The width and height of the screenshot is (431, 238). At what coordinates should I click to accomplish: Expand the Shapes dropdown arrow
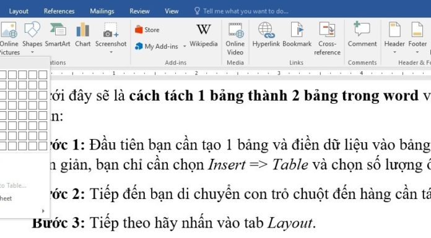(x=32, y=52)
